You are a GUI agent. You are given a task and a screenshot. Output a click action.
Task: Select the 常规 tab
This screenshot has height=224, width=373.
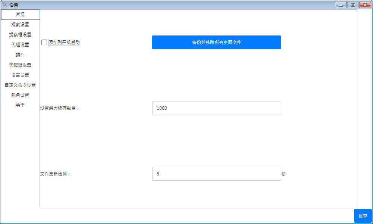20,15
